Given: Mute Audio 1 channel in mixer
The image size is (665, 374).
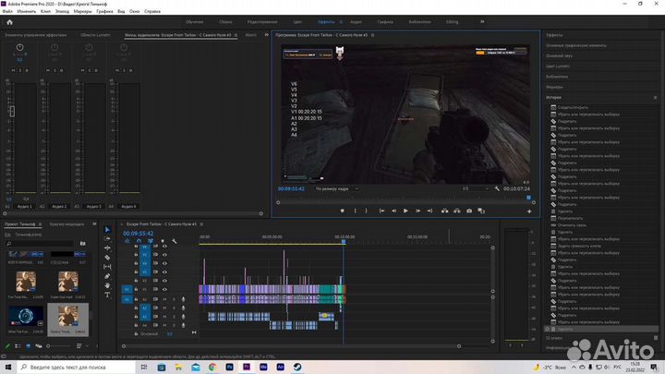Looking at the screenshot, I should 13,70.
